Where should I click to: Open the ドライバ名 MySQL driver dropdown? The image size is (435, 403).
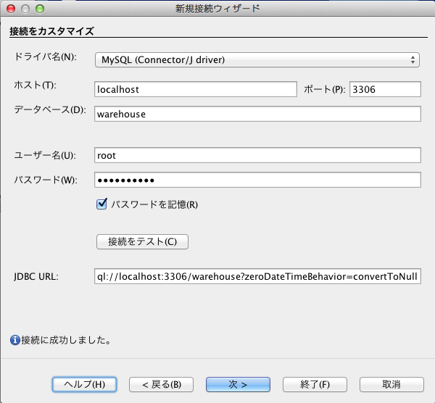coord(257,59)
